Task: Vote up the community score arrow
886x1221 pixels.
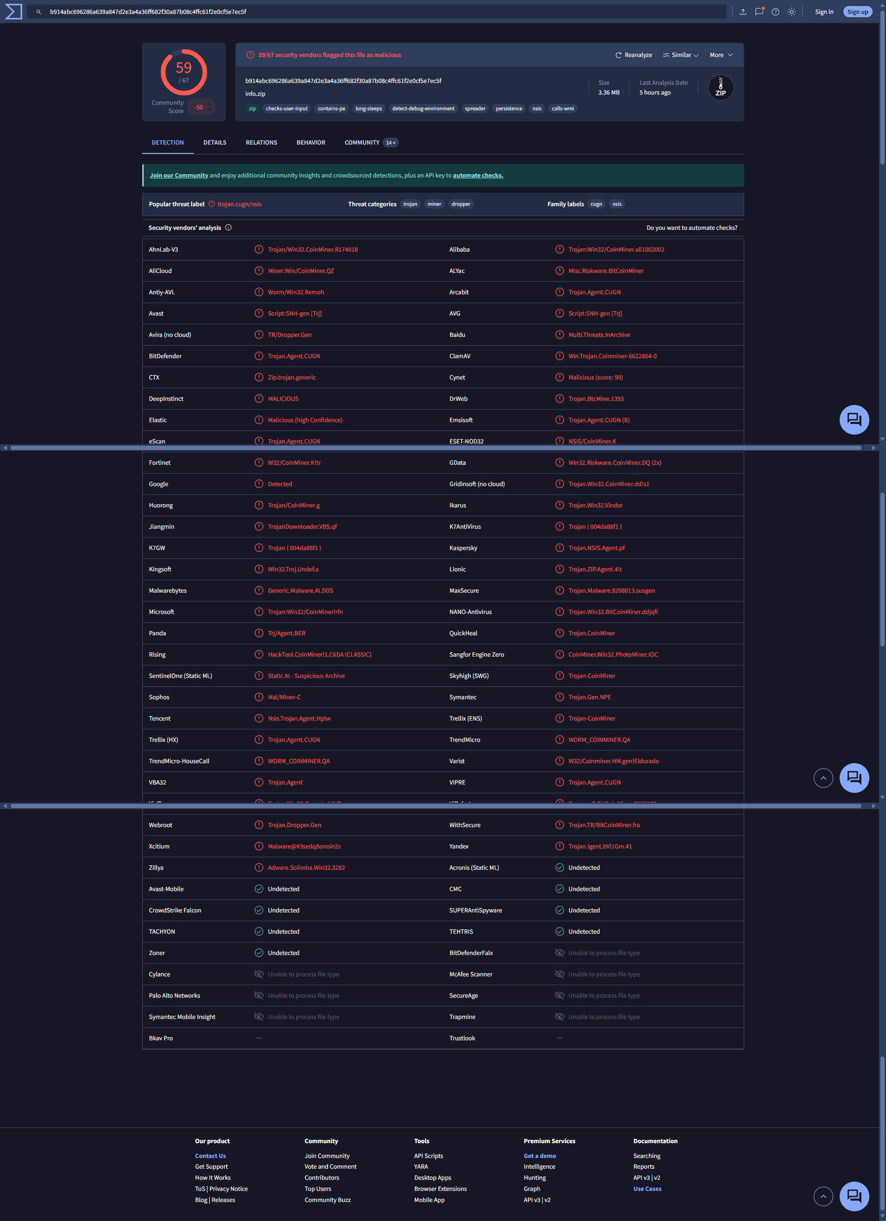Action: pos(209,104)
